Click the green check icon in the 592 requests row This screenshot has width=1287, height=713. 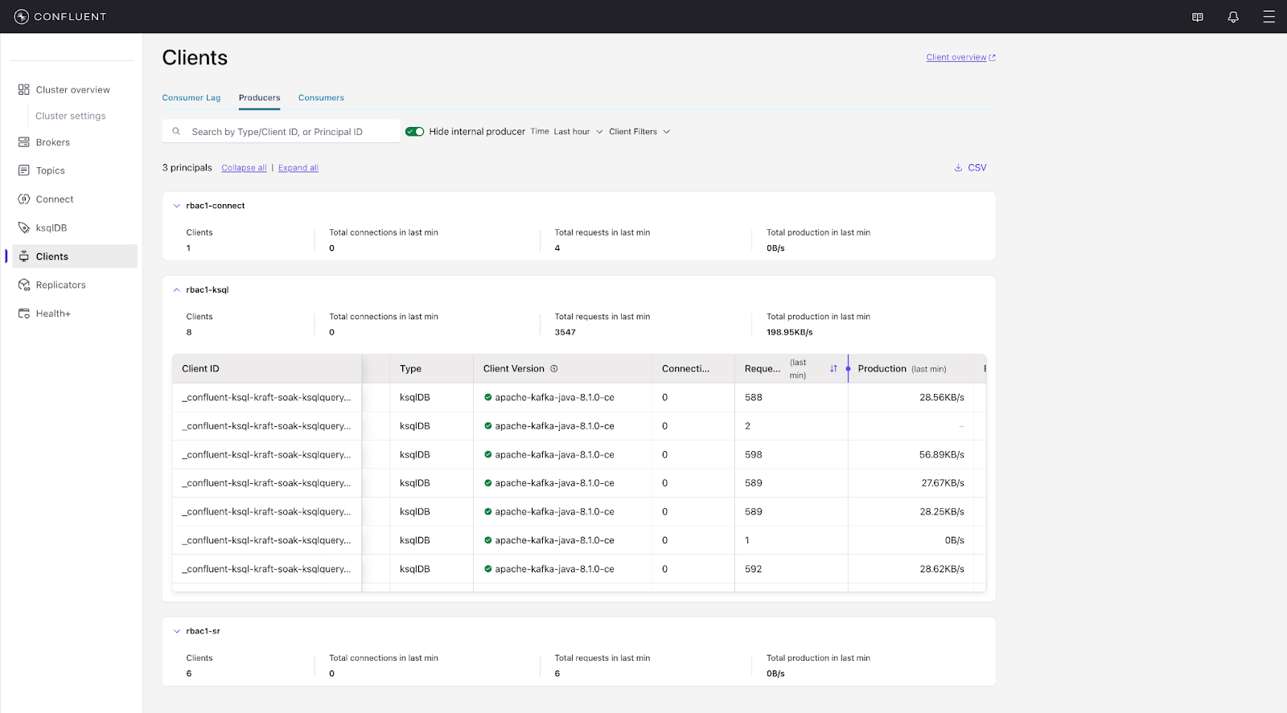(488, 569)
